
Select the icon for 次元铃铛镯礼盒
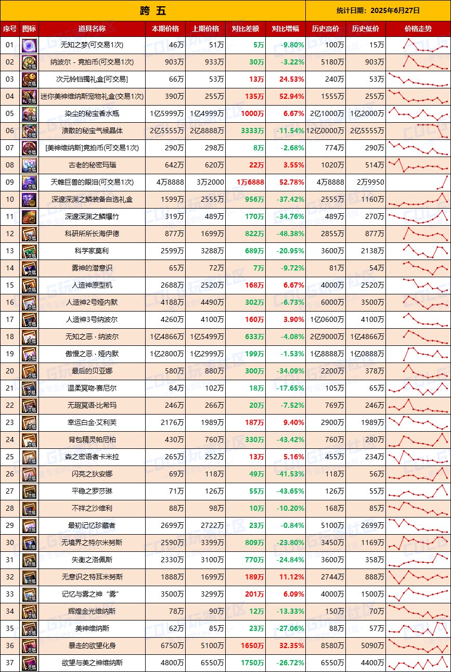[x=29, y=80]
